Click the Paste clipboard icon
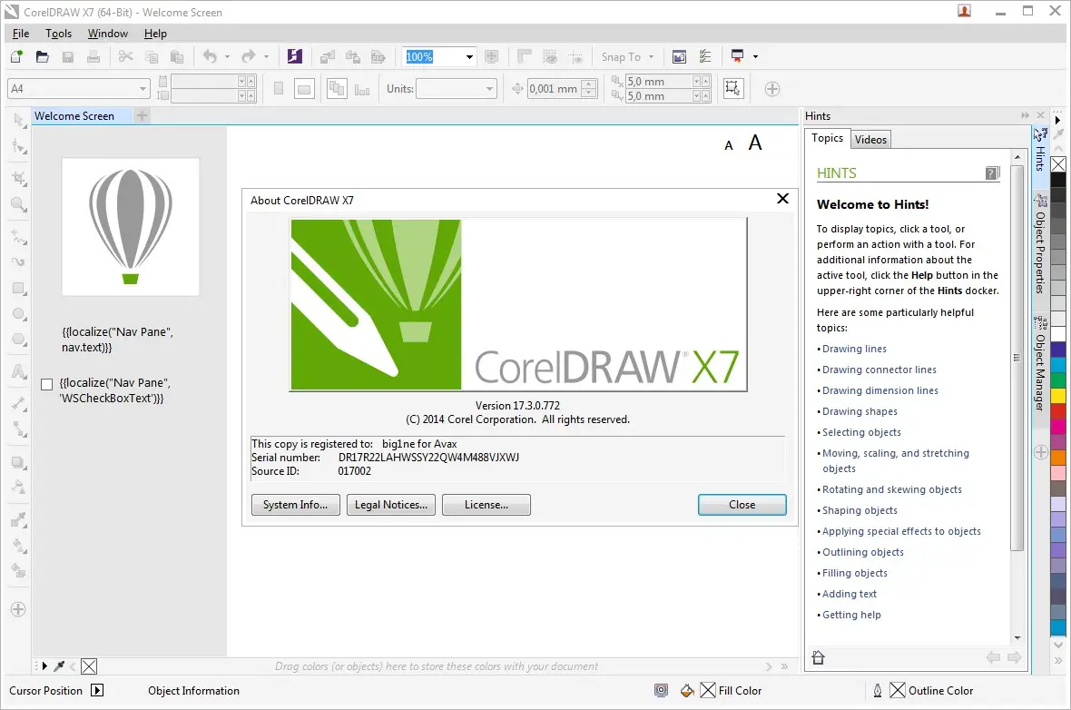Screen dimensions: 1071x710 click(177, 56)
